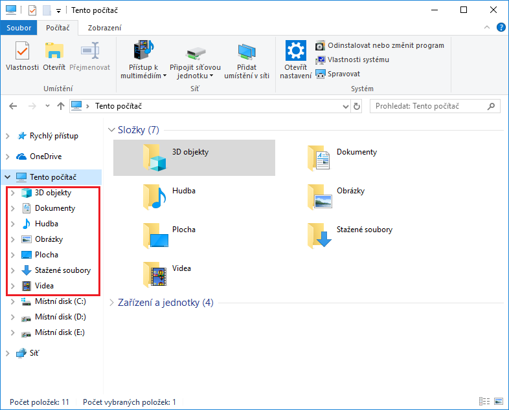Open Přístup k multimédiím
The width and height of the screenshot is (509, 410).
(x=143, y=59)
